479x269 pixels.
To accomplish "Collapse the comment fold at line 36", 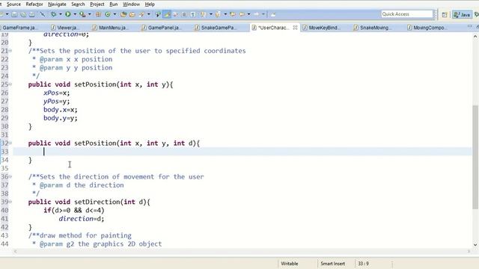I will (x=10, y=176).
